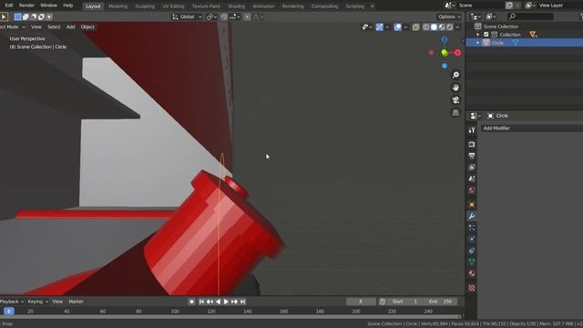Toggle X-Ray display
The height and width of the screenshot is (328, 583).
[415, 27]
